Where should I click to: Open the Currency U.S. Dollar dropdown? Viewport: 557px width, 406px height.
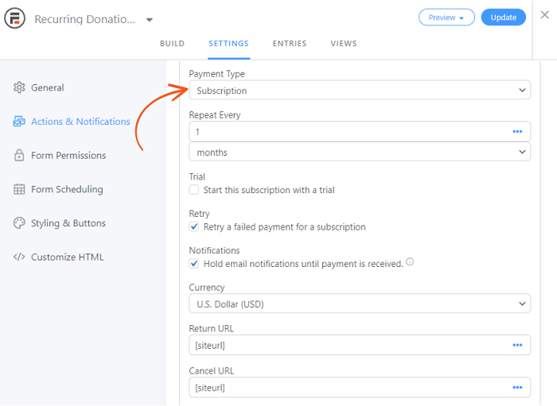(360, 304)
